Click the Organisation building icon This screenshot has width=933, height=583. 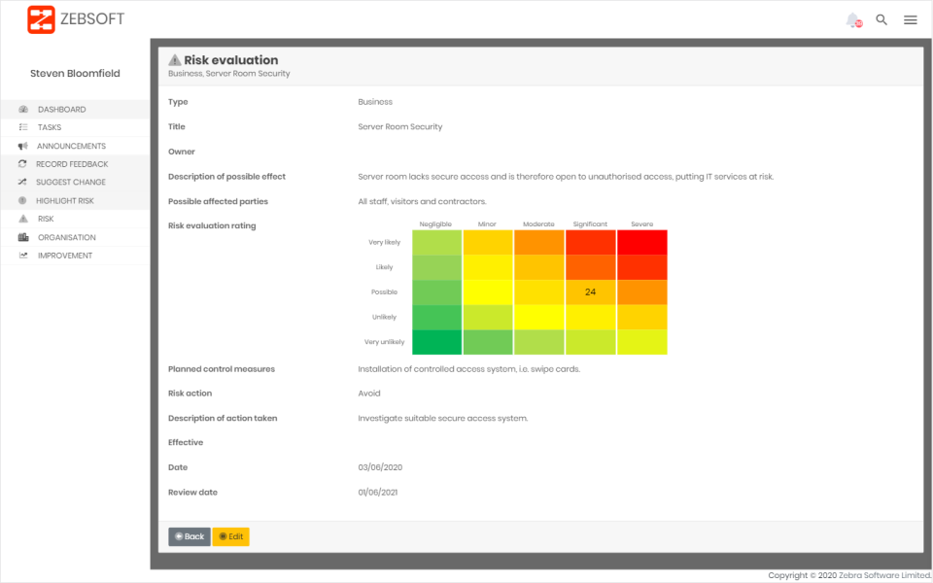coord(24,237)
